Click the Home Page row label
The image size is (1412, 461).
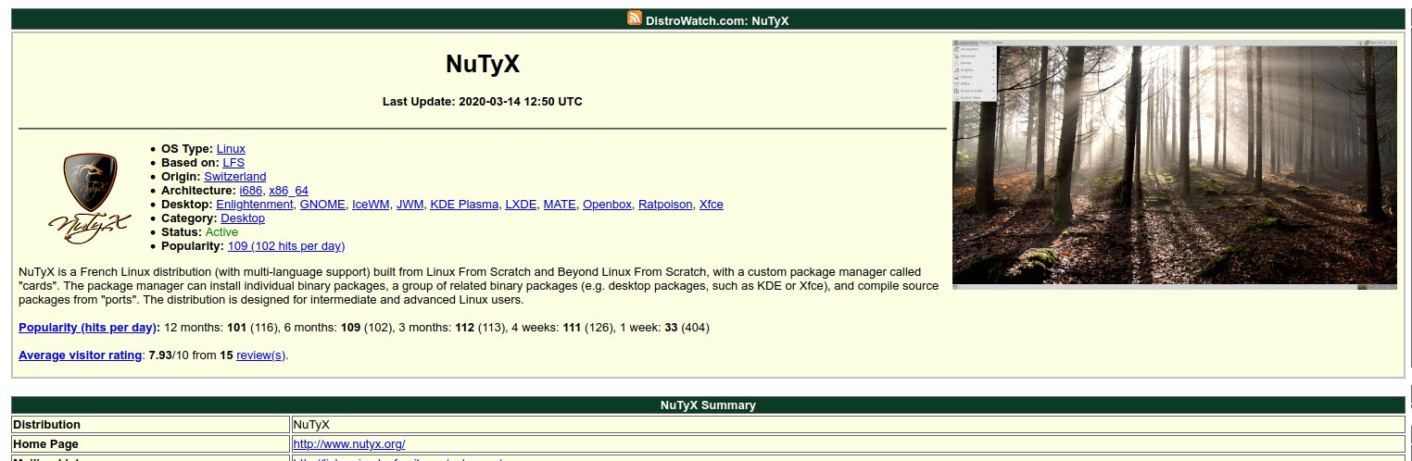[x=45, y=444]
